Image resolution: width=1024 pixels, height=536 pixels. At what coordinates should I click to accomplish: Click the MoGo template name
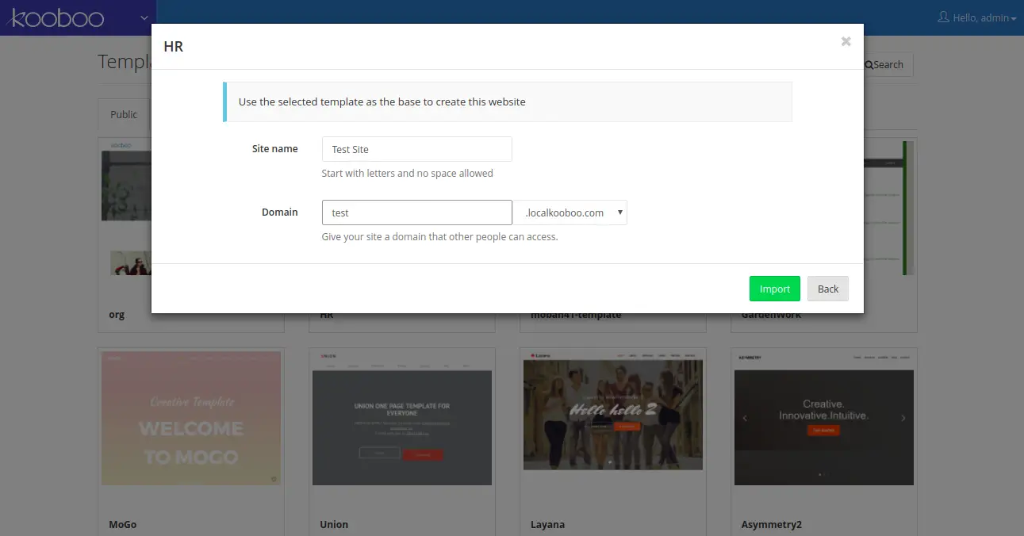click(123, 524)
